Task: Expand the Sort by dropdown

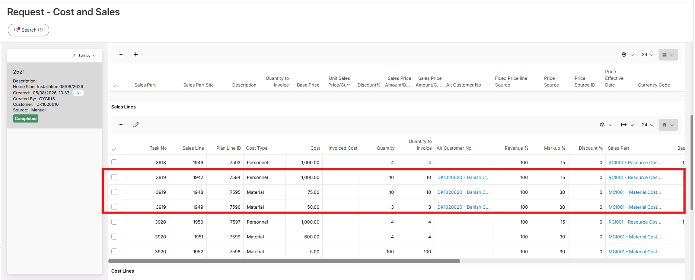Action: 85,56
